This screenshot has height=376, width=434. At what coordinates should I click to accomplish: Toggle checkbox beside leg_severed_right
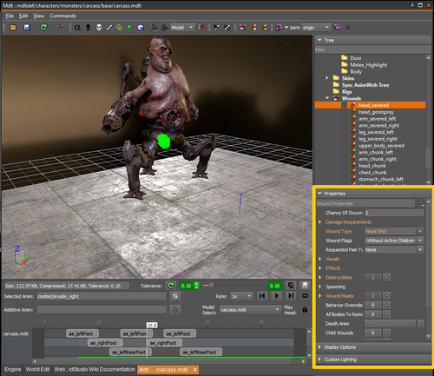(344, 139)
